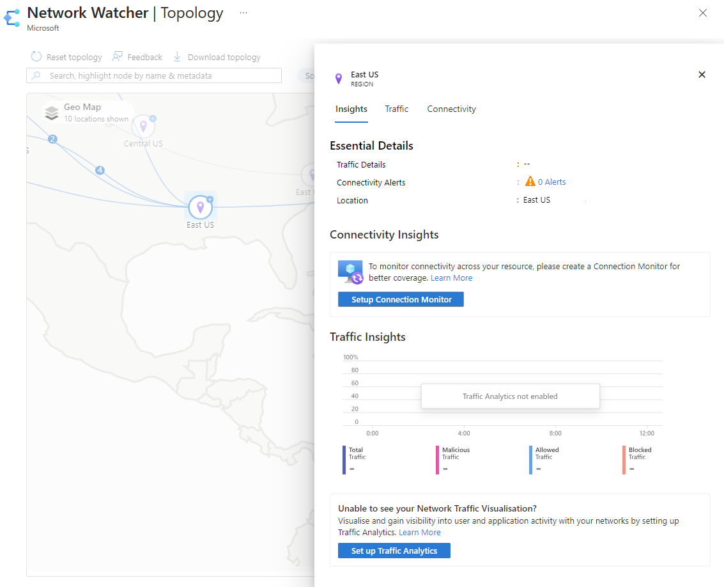
Task: Click Reset topology in the toolbar
Action: (x=66, y=57)
